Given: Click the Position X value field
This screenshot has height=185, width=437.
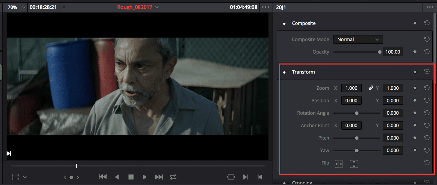Looking at the screenshot, I should pos(352,101).
